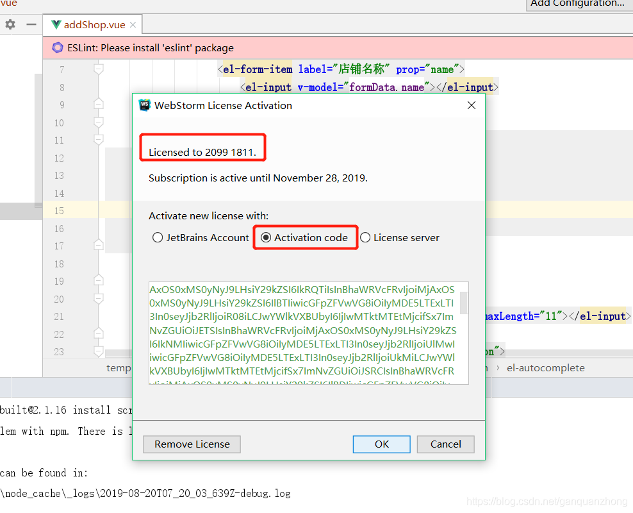This screenshot has width=633, height=513.
Task: Toggle code fold marker on line 17
Action: (98, 245)
